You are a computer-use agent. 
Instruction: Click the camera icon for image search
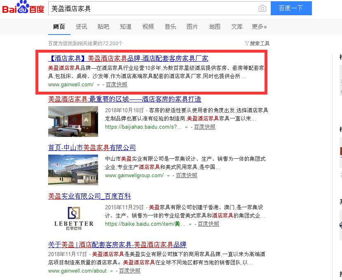262,8
